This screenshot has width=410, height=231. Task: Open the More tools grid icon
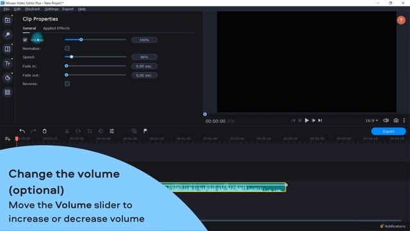8,92
